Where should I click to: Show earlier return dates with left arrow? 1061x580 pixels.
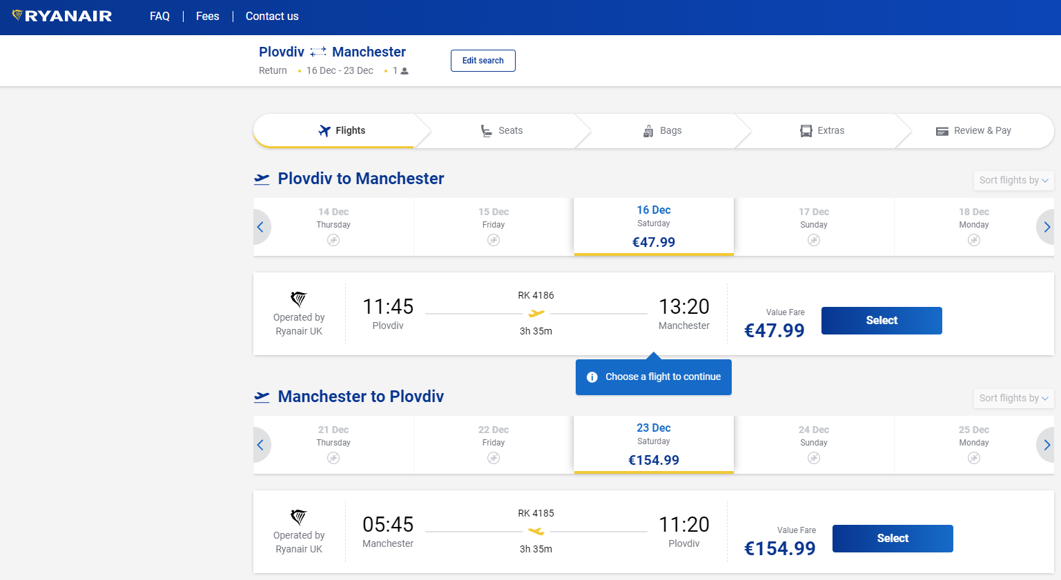[x=261, y=445]
